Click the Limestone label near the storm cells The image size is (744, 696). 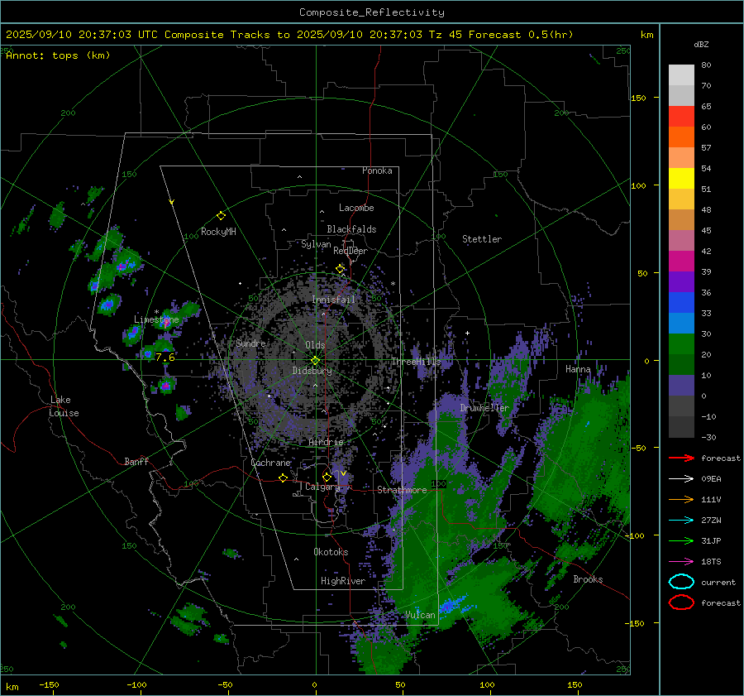156,319
